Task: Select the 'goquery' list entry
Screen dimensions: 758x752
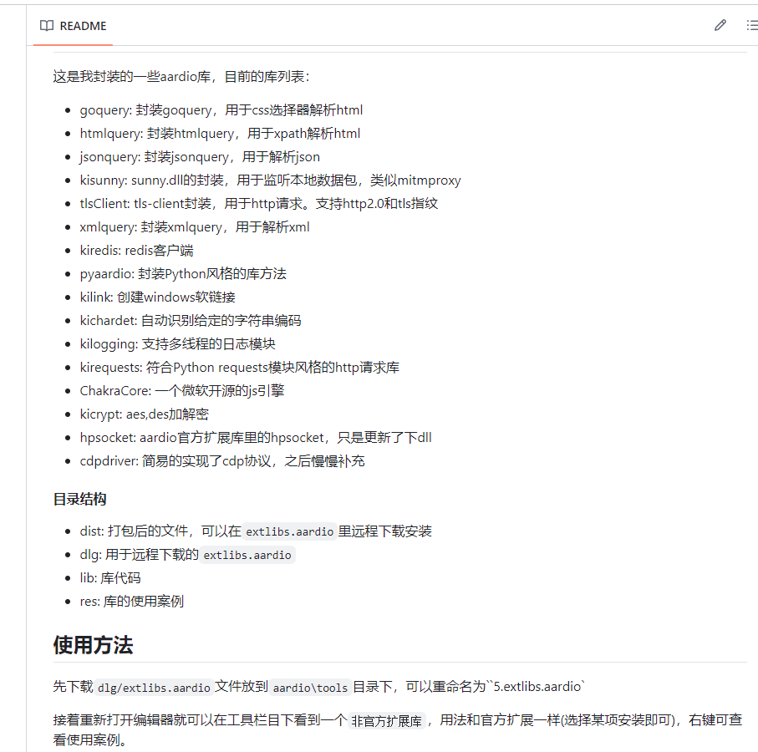Action: click(221, 110)
